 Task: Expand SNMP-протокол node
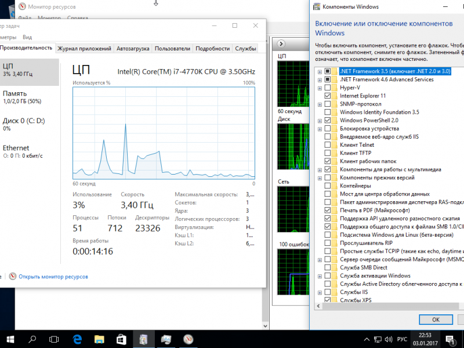tap(320, 104)
